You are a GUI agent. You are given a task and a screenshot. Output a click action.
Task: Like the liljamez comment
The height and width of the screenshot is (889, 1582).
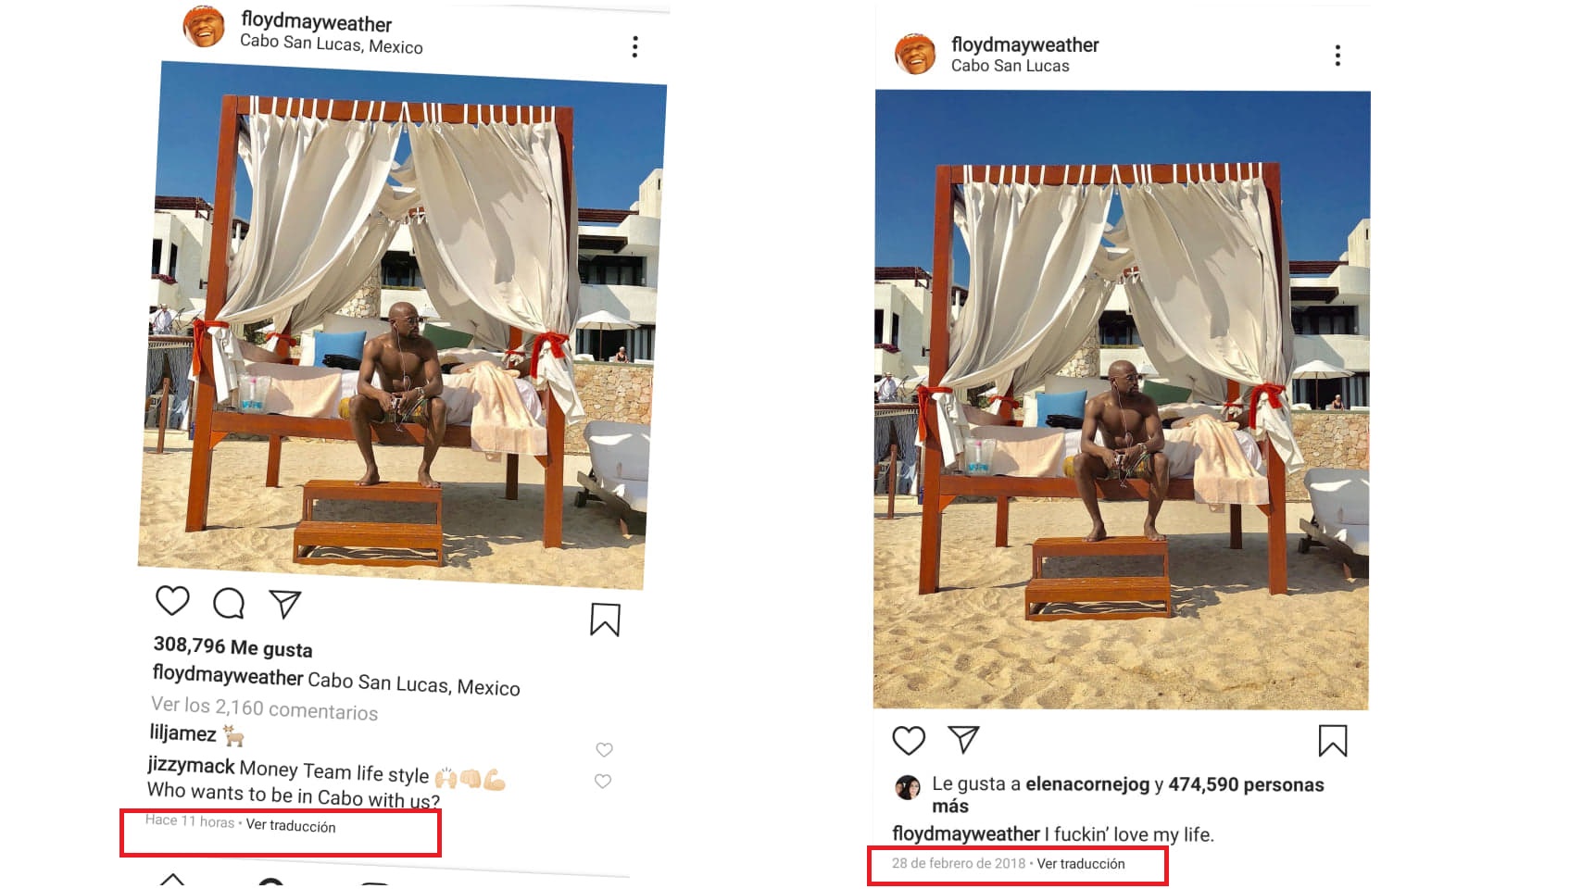pos(604,749)
